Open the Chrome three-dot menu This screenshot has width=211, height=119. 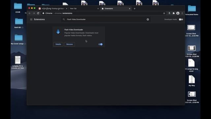pos(182,13)
